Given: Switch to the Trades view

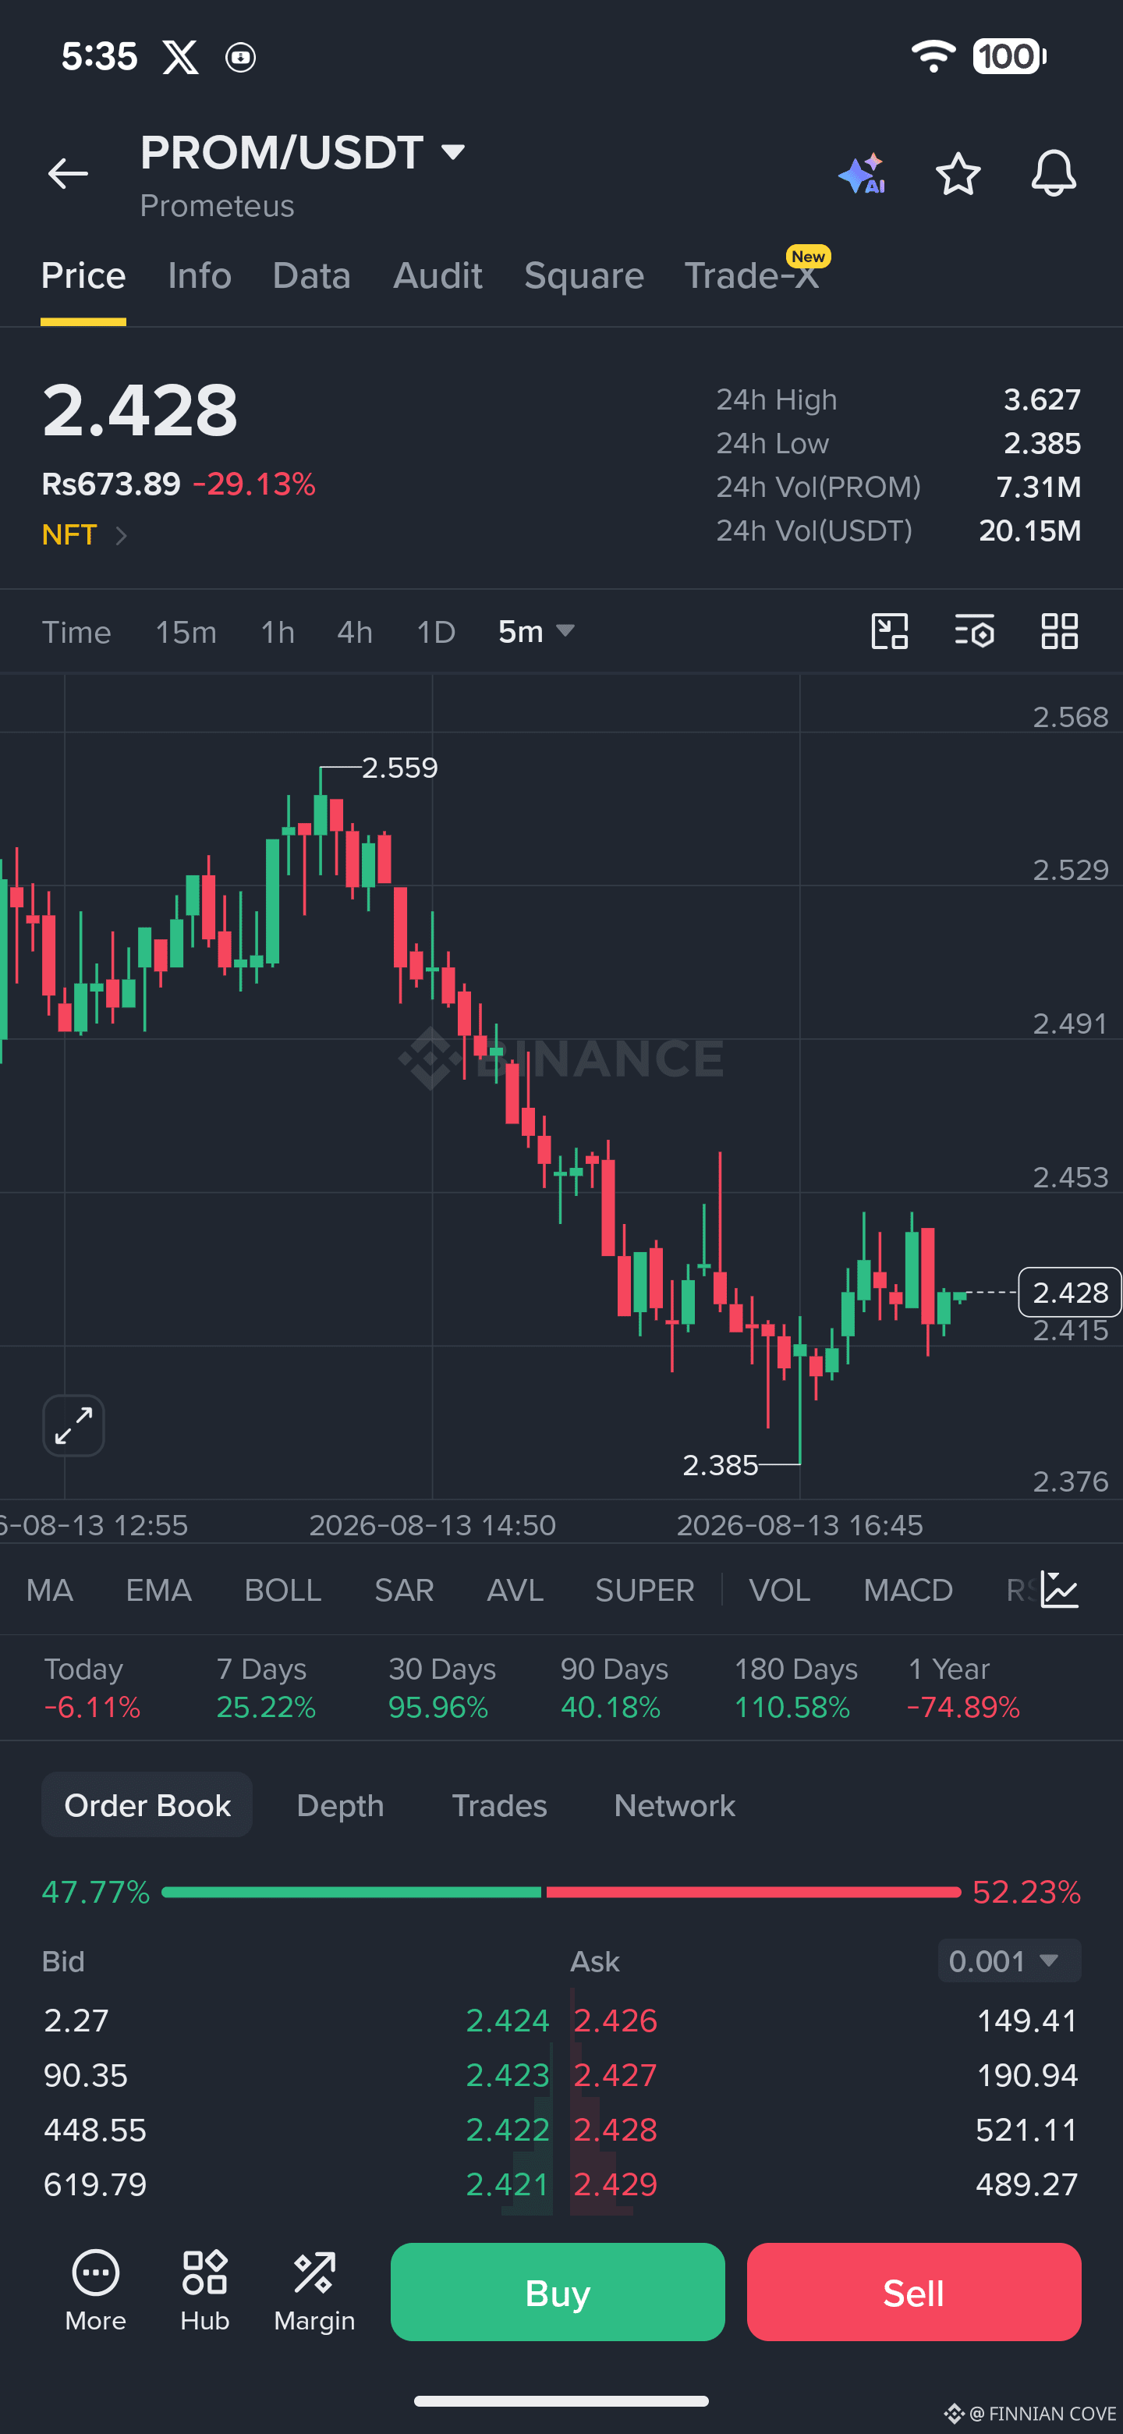Looking at the screenshot, I should coord(500,1804).
